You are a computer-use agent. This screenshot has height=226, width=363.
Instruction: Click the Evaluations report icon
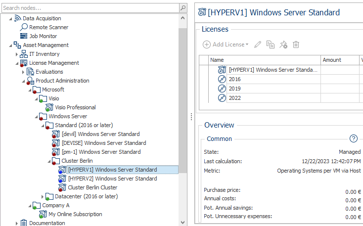[x=30, y=72]
